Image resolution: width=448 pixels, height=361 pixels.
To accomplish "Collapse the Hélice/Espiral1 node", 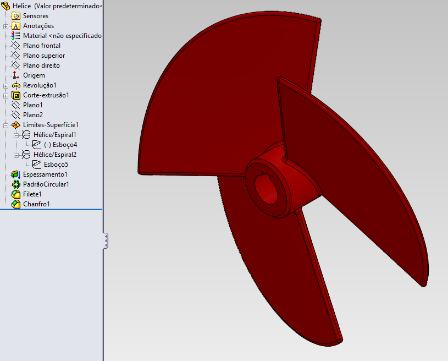I will 16,135.
